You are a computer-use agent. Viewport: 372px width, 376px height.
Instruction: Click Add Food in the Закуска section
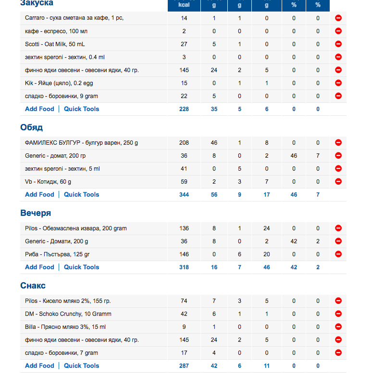(x=39, y=109)
